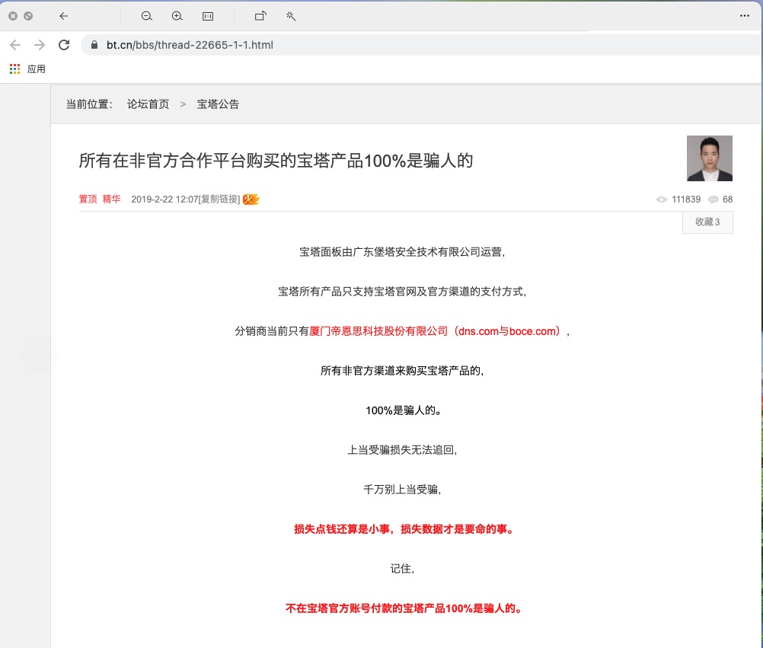Click the rotate image icon
Screen dimensions: 763x648
click(x=260, y=15)
